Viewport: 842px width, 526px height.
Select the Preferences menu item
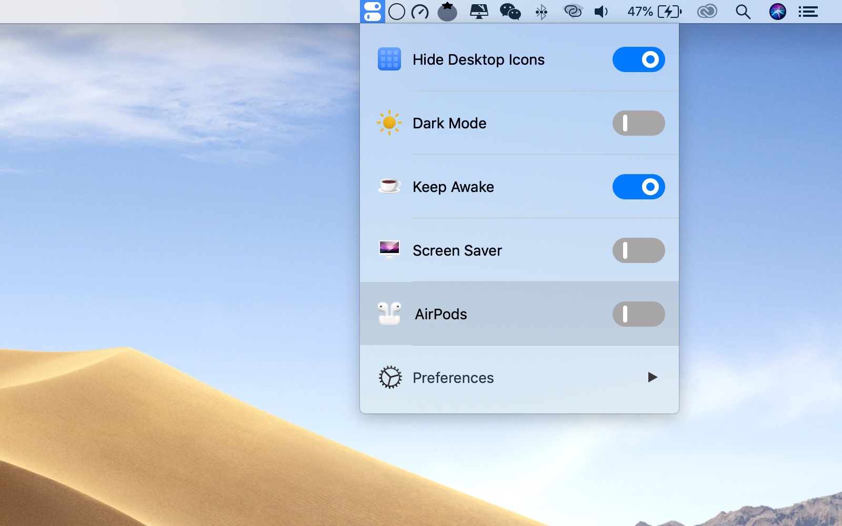pos(453,378)
